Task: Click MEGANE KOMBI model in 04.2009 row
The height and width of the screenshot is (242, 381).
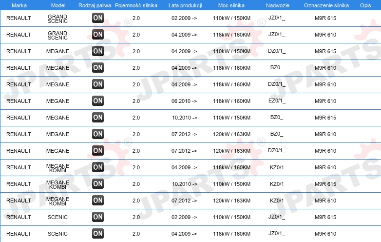Action: click(x=57, y=168)
